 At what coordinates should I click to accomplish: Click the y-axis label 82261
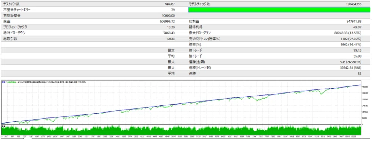pyautogui.click(x=365, y=118)
